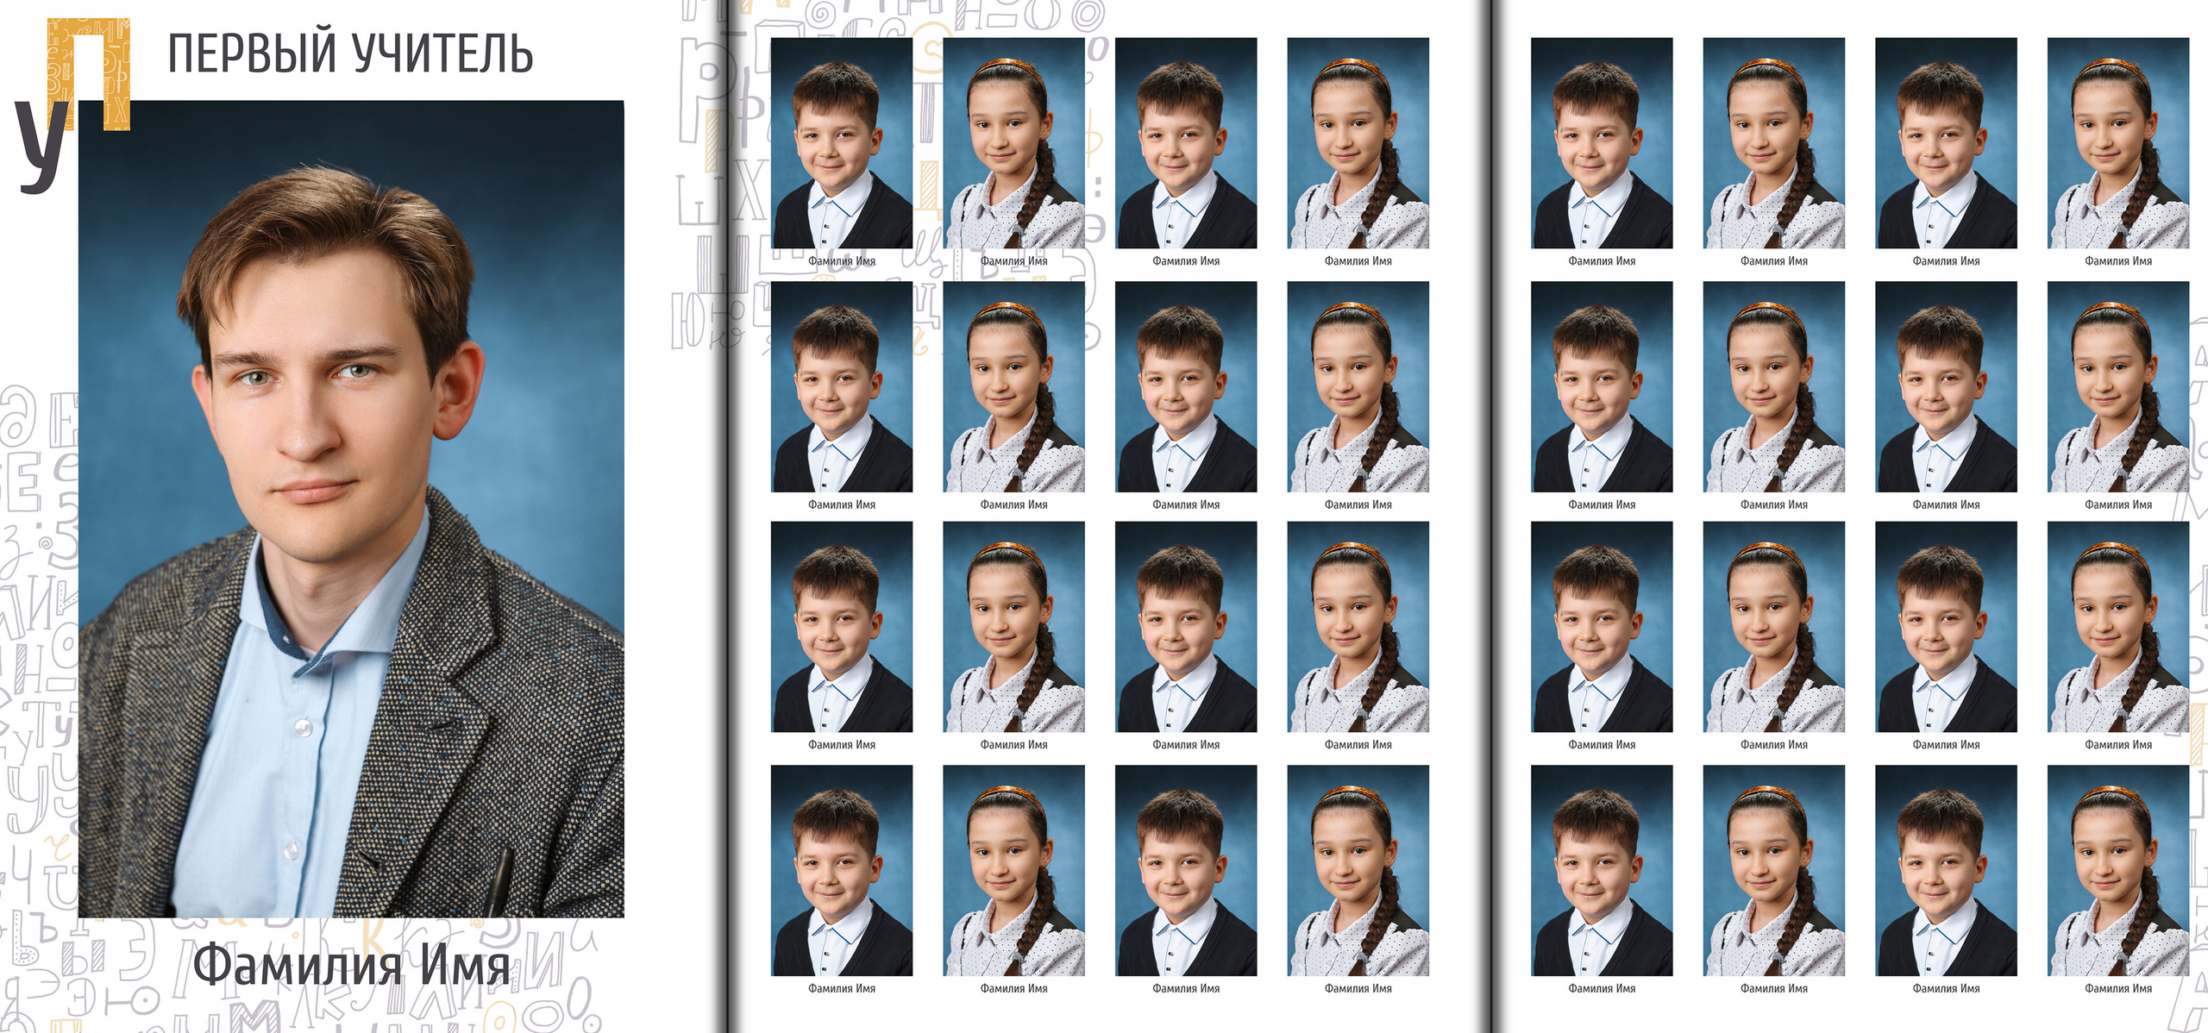
Task: Select the large teacher portrait photo
Action: coord(351,509)
